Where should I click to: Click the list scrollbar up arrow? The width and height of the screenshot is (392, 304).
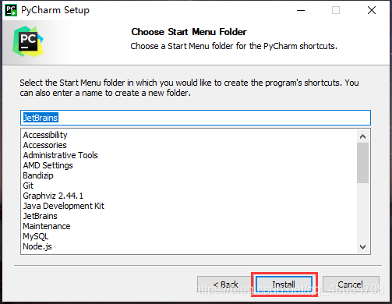pos(362,136)
